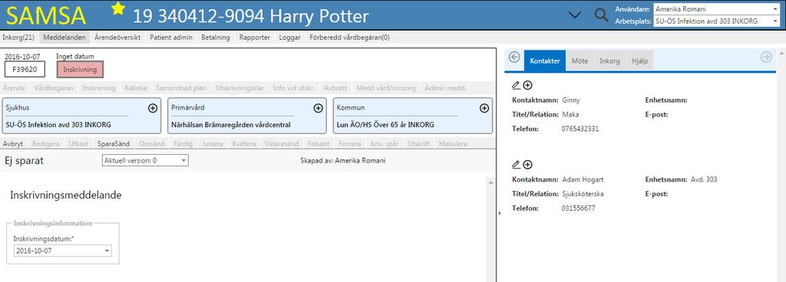786x282 pixels.
Task: Select SU-ÖS Infektion avd 303 INKORG text
Action: coord(58,124)
